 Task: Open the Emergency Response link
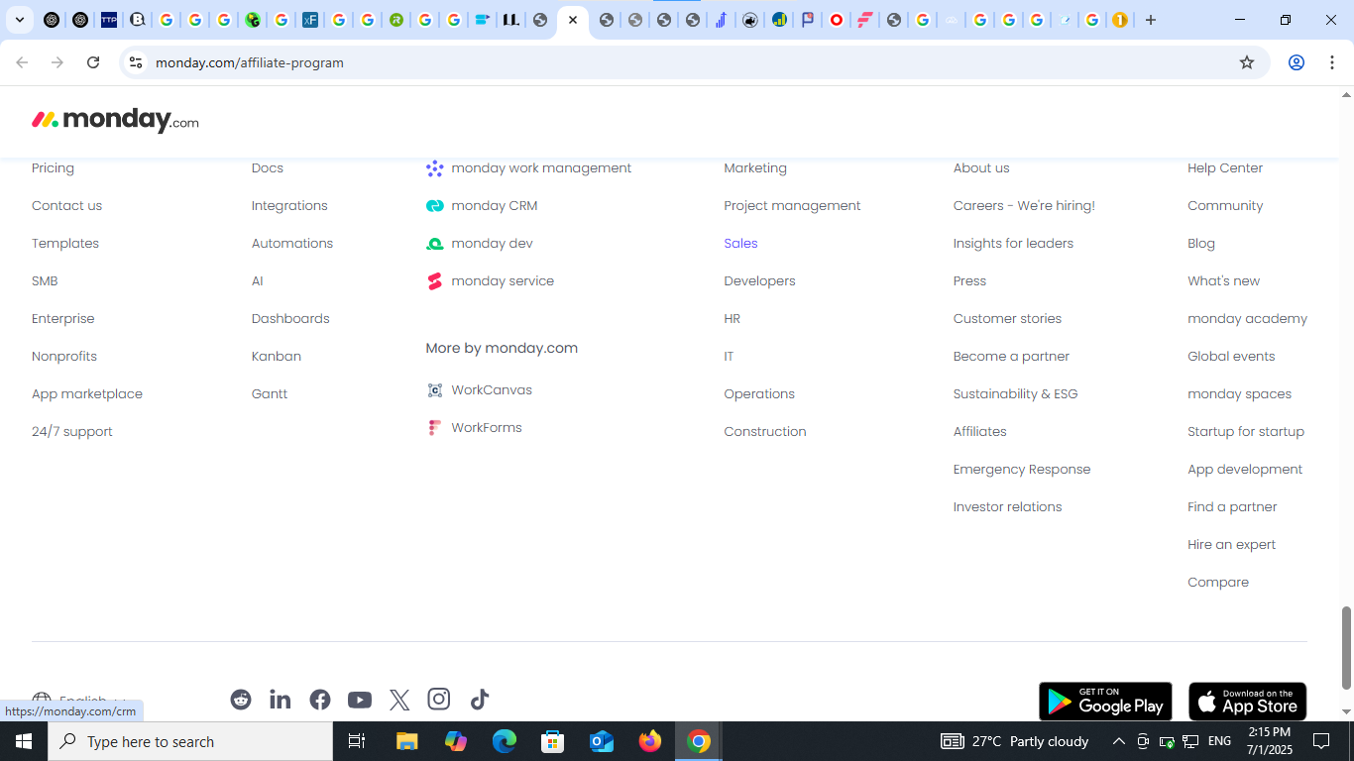(1022, 470)
